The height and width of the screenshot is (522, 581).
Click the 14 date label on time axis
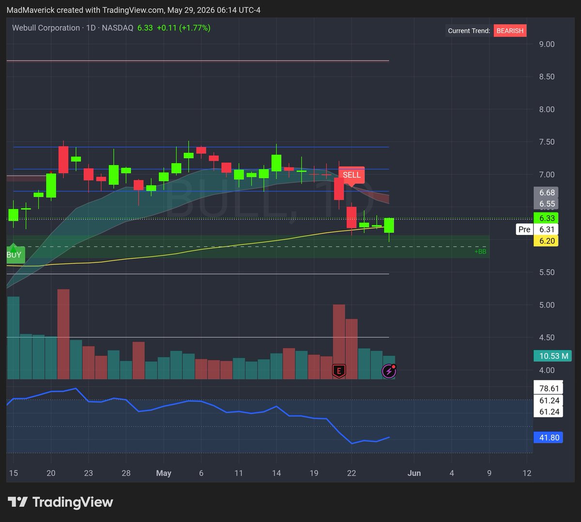[x=276, y=473]
